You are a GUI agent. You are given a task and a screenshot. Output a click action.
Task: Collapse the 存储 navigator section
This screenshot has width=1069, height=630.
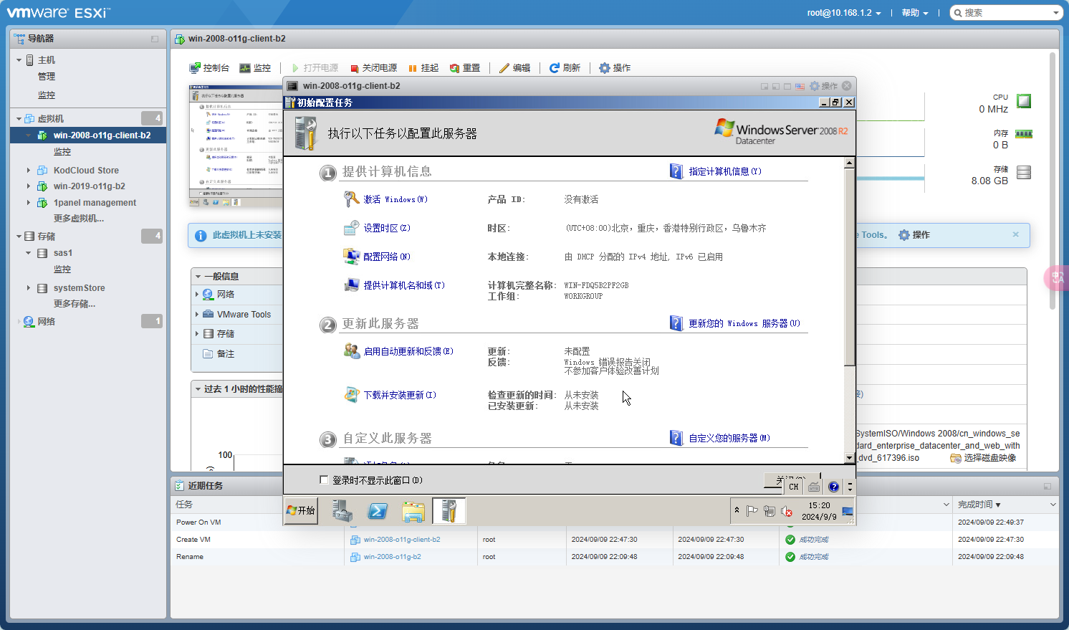19,237
